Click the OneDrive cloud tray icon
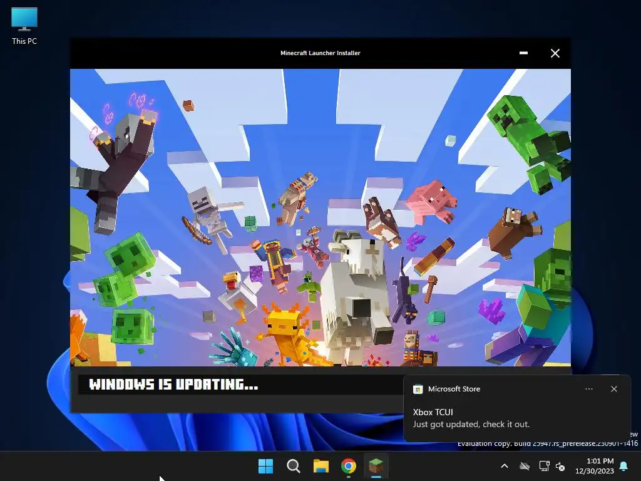Screen dimensions: 641x481 coord(525,466)
